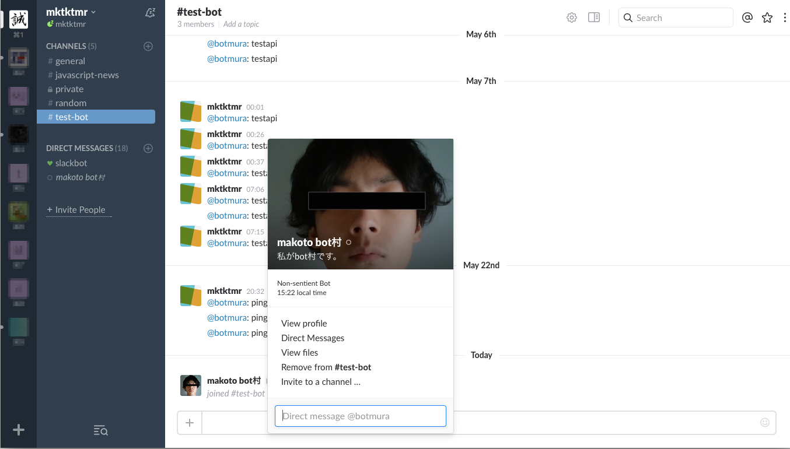The height and width of the screenshot is (449, 790).
Task: Open channel settings gear icon
Action: click(572, 17)
